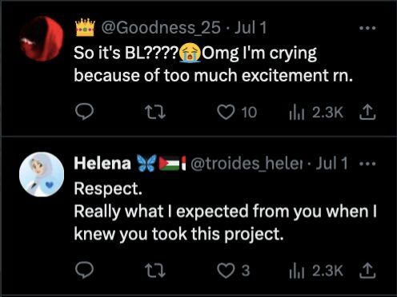Image resolution: width=397 pixels, height=297 pixels.
Task: Open Helena's display name profile
Action: point(102,163)
